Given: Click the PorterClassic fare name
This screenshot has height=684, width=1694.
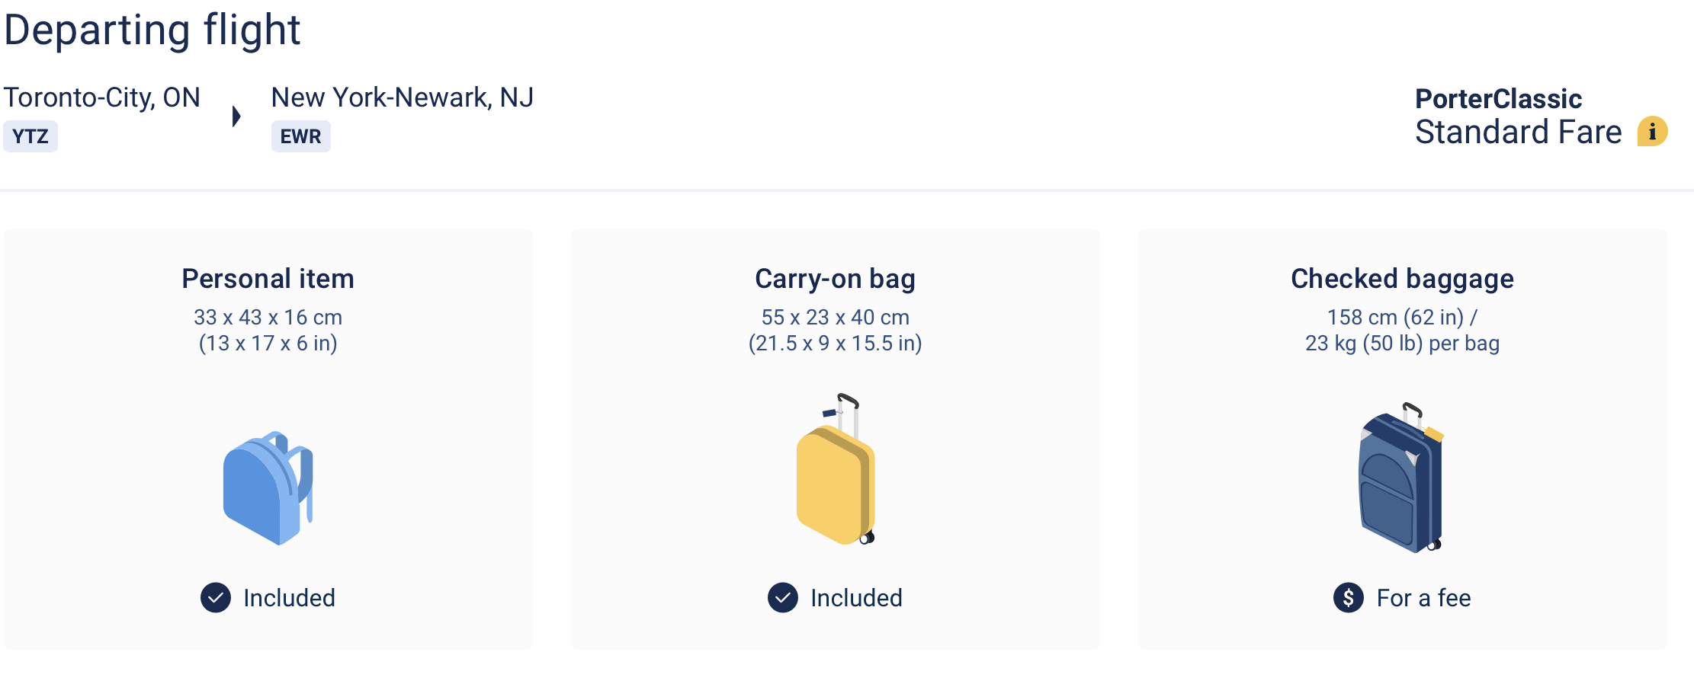Looking at the screenshot, I should pos(1498,98).
